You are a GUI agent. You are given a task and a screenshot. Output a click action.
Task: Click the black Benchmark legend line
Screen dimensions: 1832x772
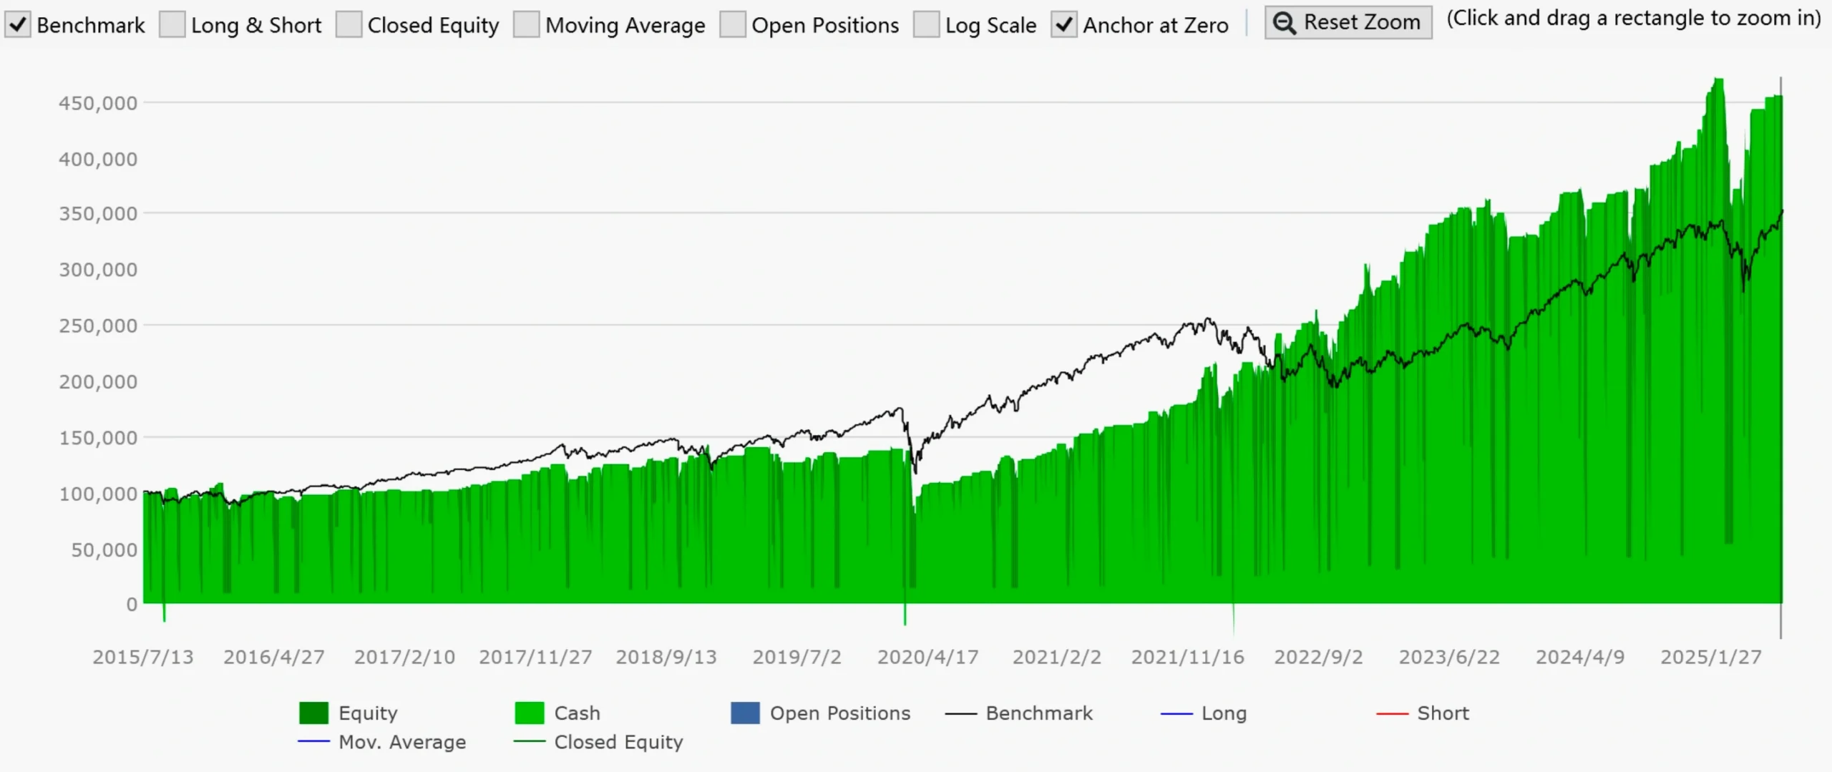(960, 714)
